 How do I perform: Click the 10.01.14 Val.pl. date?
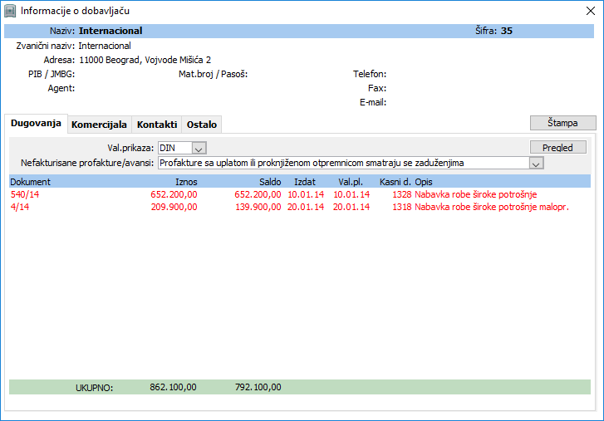pos(351,194)
